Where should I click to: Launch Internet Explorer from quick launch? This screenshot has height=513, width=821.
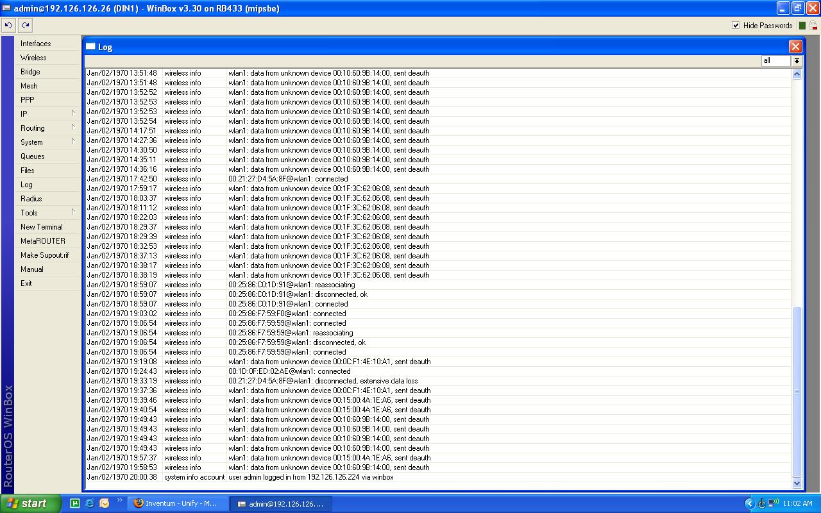[89, 503]
